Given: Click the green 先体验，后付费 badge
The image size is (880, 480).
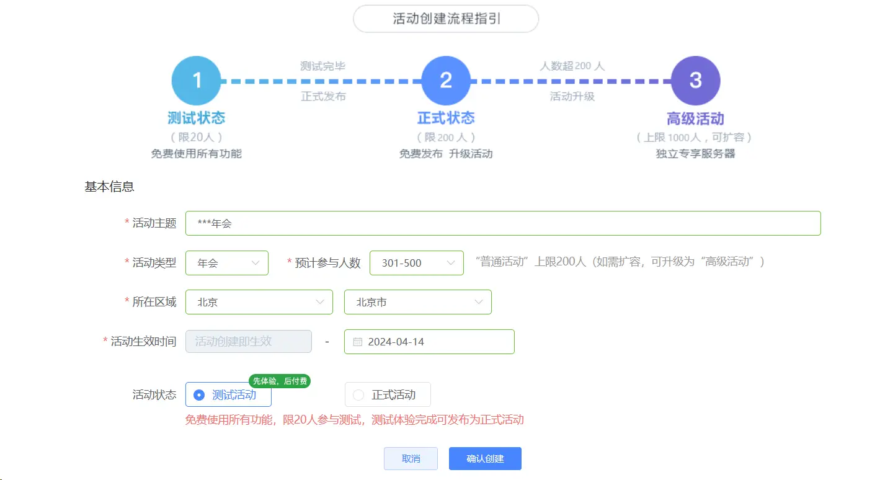Looking at the screenshot, I should click(x=280, y=381).
